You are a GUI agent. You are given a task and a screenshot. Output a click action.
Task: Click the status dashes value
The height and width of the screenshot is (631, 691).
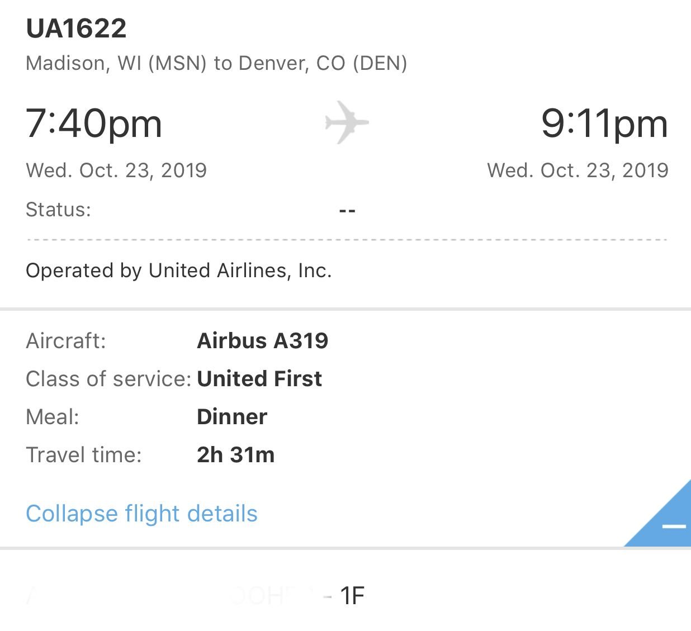point(347,211)
